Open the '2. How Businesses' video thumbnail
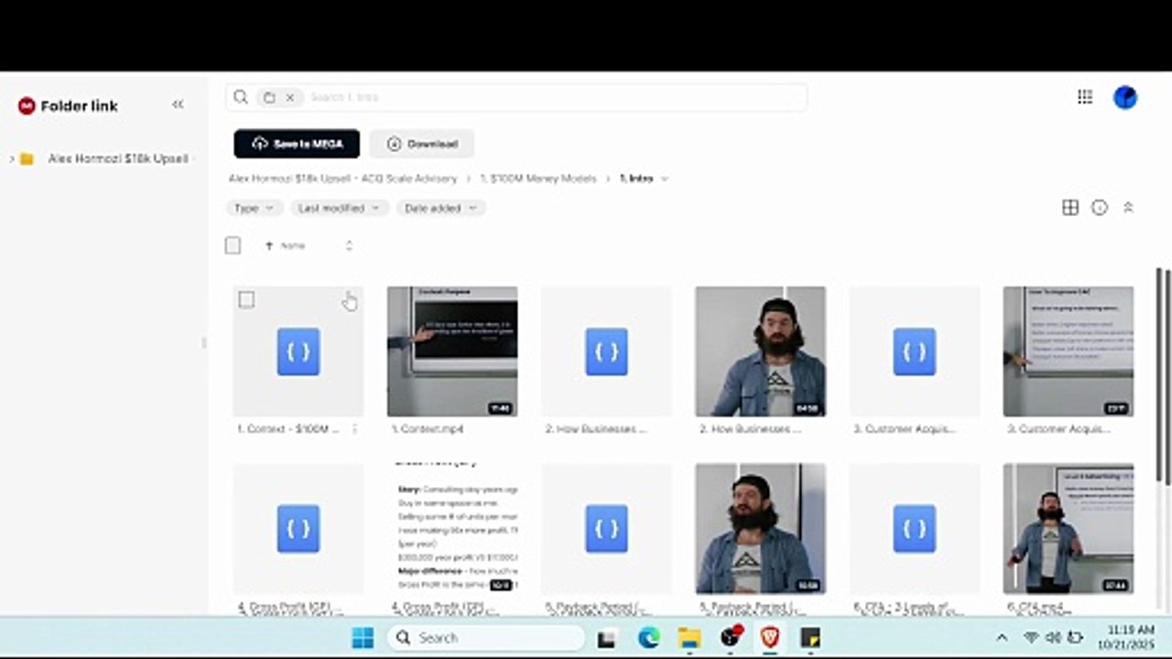 point(760,351)
